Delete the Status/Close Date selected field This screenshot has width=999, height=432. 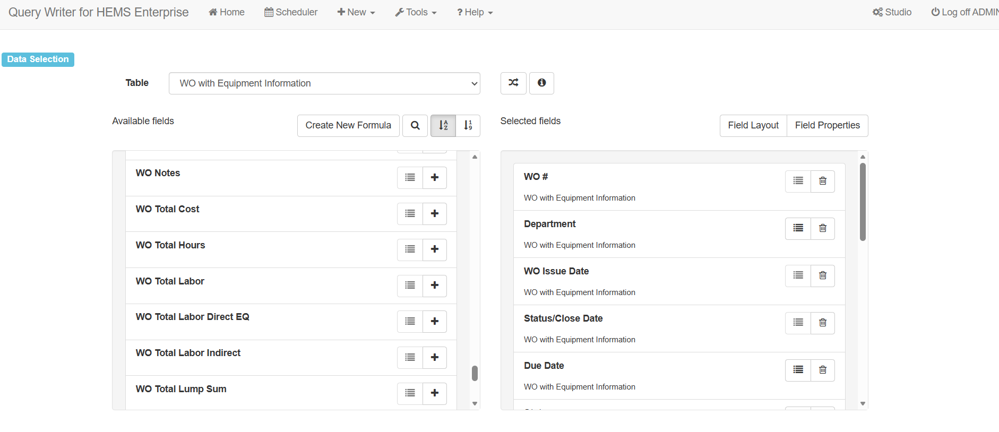point(823,323)
